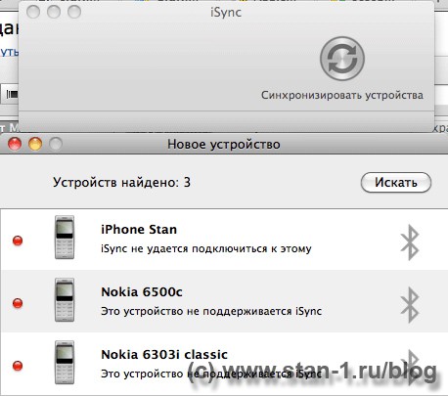Screen dimensions: 448x396
Task: Click Bluetooth icon in iPhone Stan row
Action: click(x=410, y=242)
